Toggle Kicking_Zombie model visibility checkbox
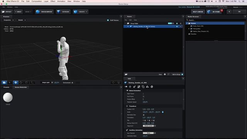247x139 pixels. (177, 27)
